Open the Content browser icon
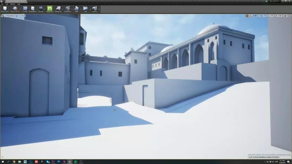Viewport: 292px width, 164px height. (x=25, y=9)
